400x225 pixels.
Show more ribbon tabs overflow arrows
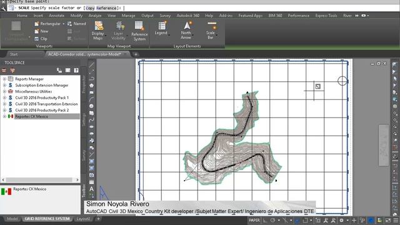click(357, 16)
